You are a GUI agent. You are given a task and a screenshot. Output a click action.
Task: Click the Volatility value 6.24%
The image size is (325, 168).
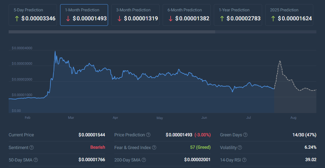click(x=310, y=147)
